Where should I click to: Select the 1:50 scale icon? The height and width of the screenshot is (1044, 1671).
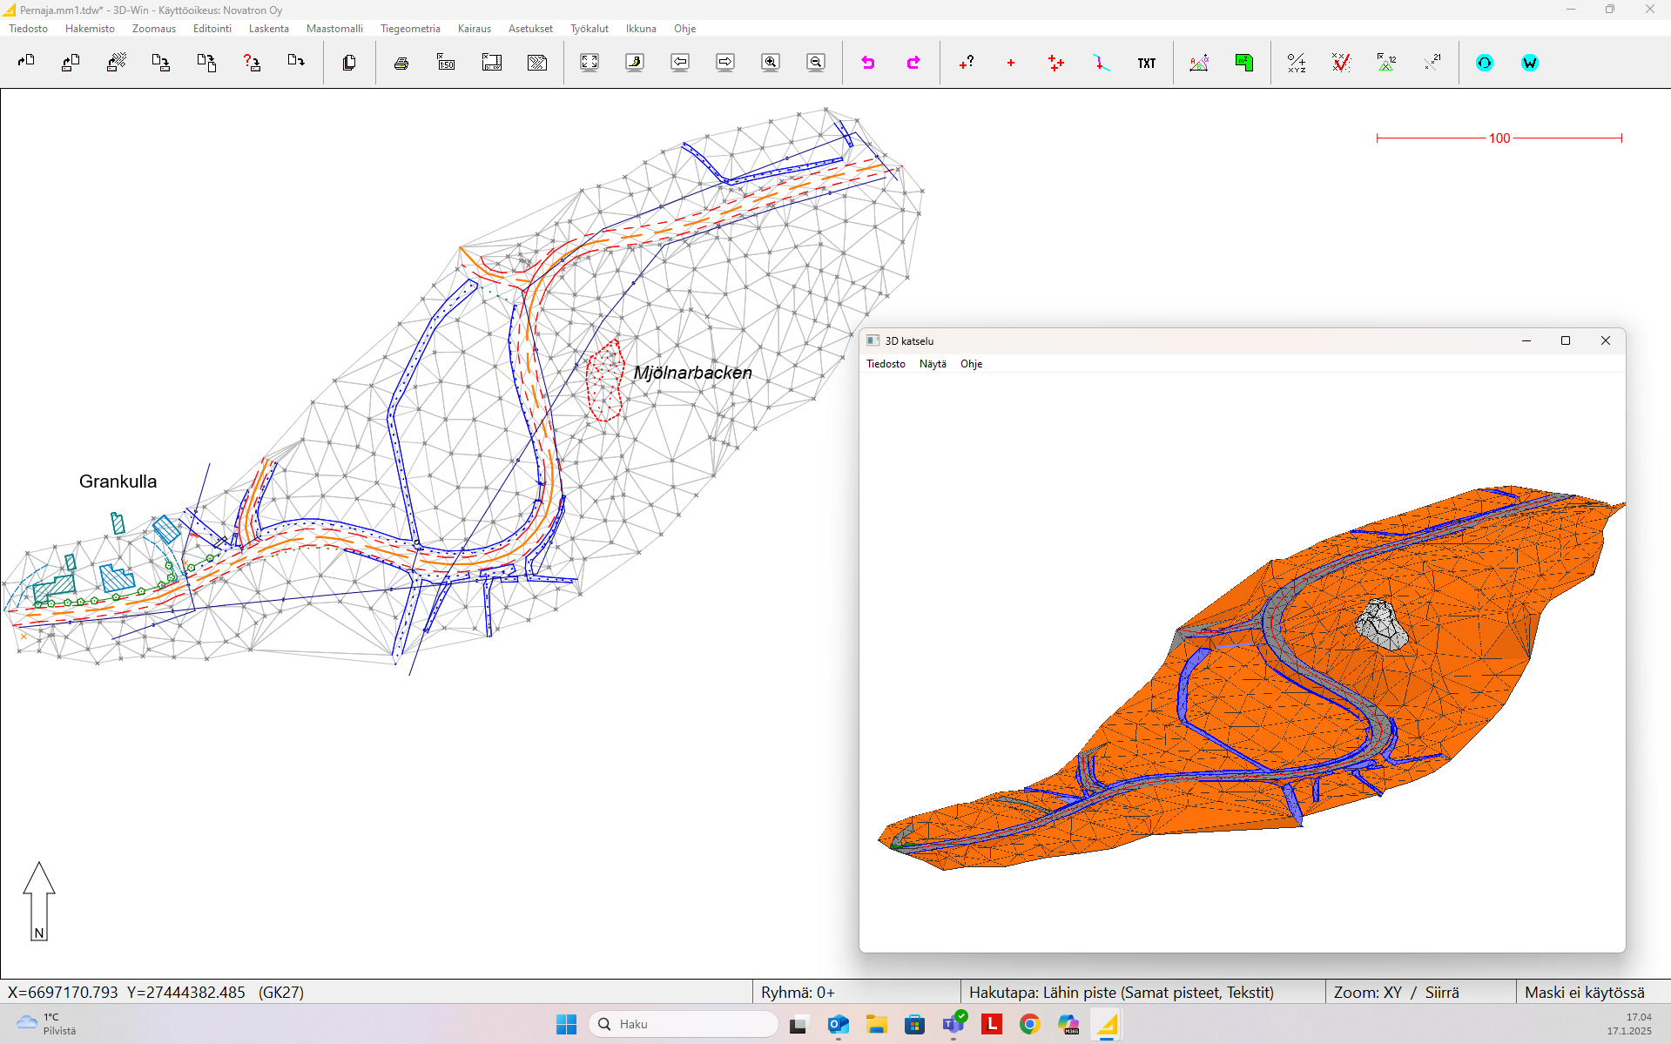point(447,63)
